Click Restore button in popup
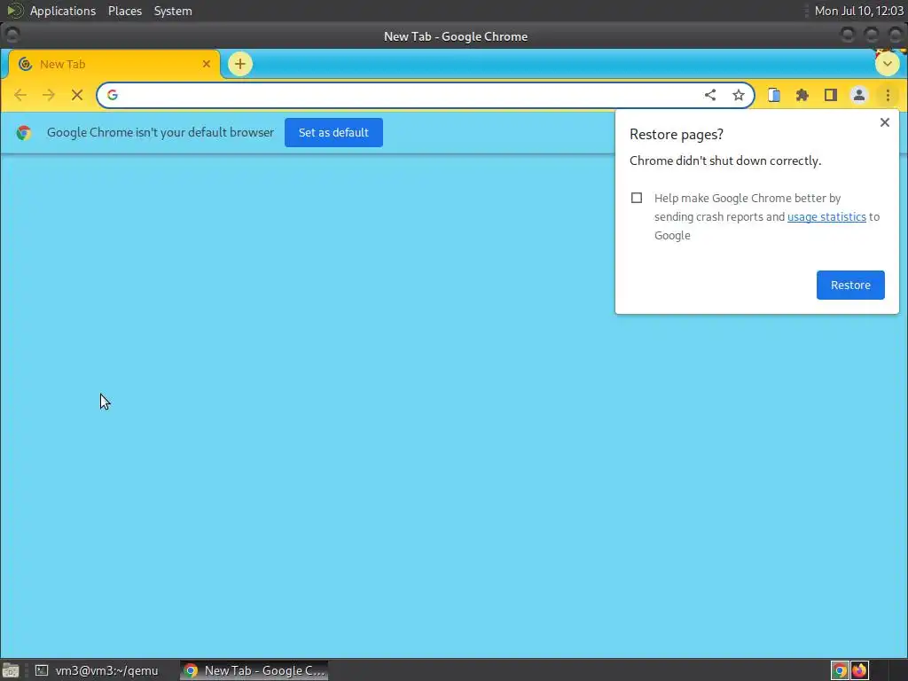 pos(850,285)
